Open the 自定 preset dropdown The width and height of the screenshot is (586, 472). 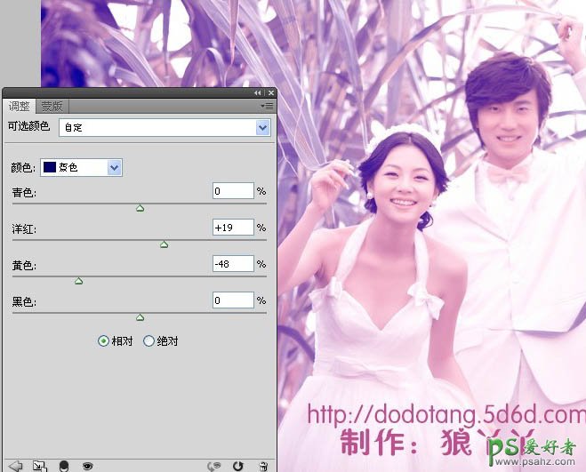(262, 128)
